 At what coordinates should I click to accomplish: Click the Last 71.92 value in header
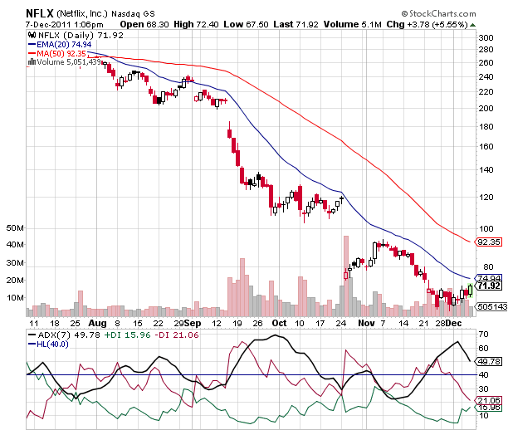point(296,25)
